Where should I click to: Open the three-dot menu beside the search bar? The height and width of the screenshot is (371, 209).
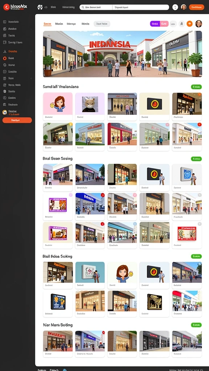click(175, 7)
